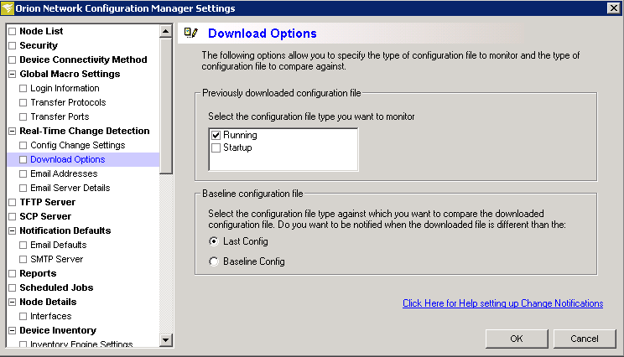Select SMTP Server in the tree
Viewport: 624px width, 357px height.
click(56, 259)
